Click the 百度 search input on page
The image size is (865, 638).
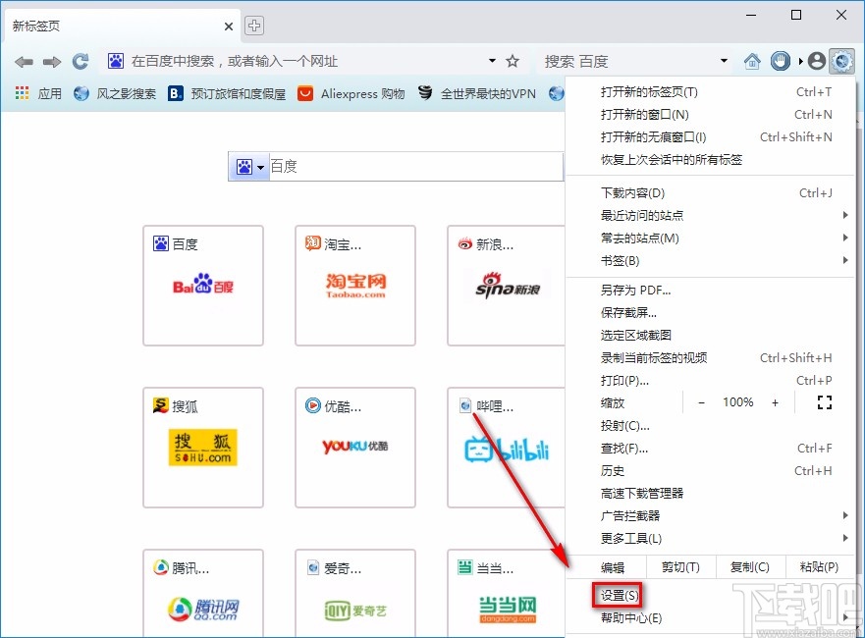416,167
